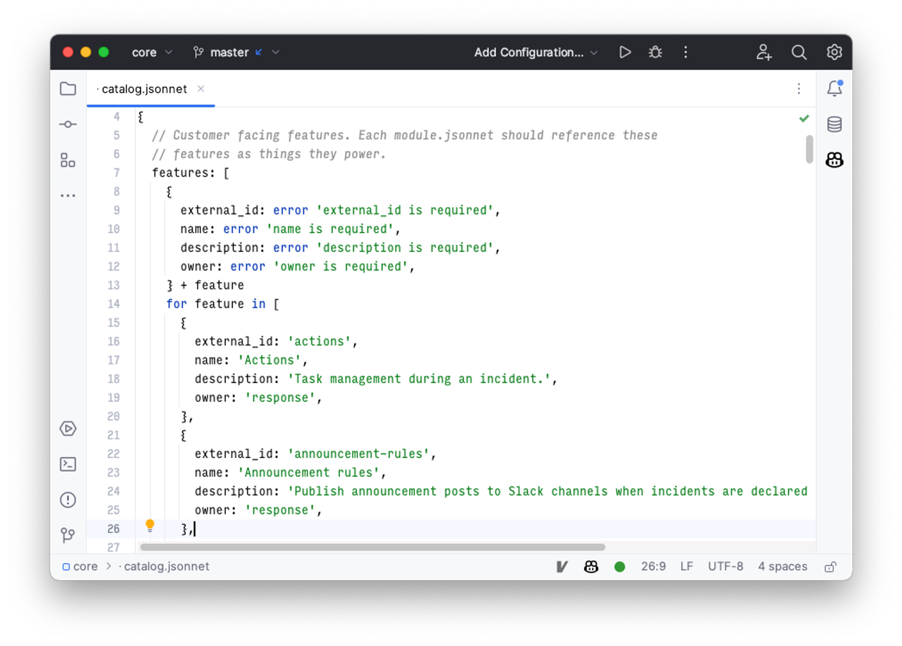902x646 pixels.
Task: Click the UTF-8 encoding status button
Action: (x=725, y=567)
